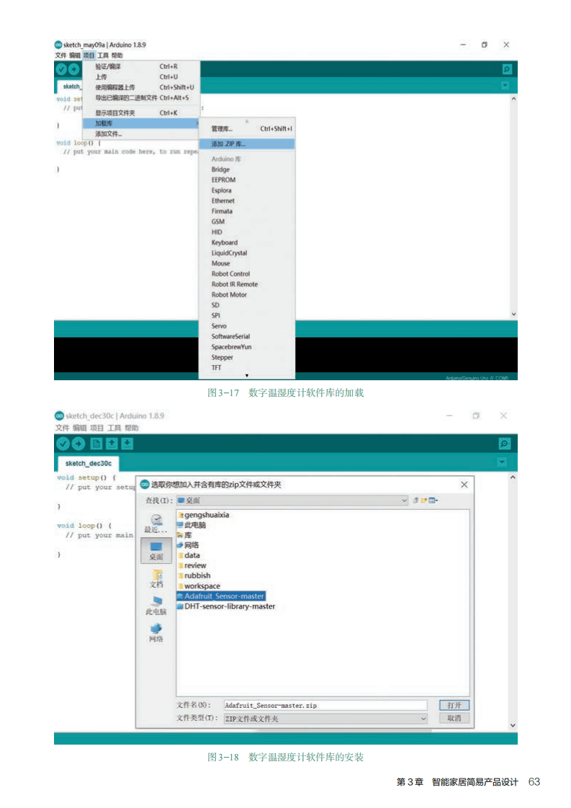Select 此电脑 shortcut in dialog sidebar
Screen dimensions: 571x808
156,606
